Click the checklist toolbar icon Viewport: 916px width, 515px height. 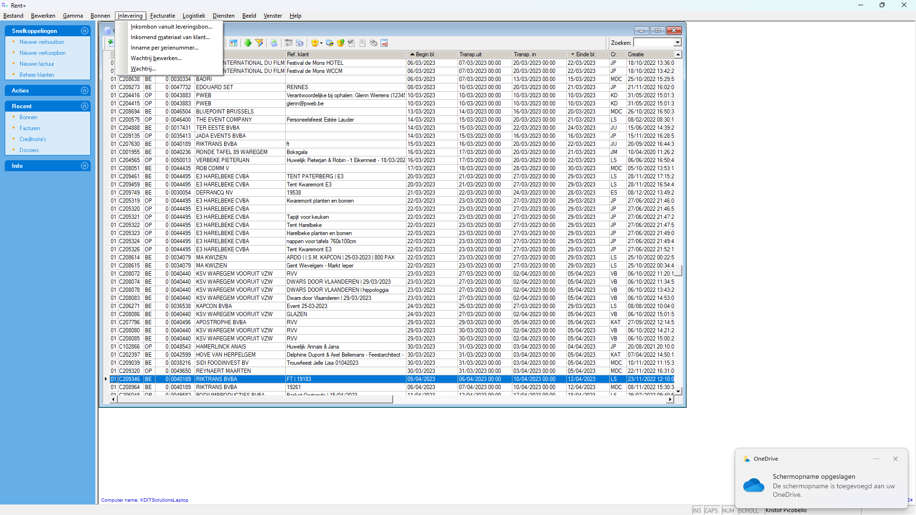pos(351,43)
